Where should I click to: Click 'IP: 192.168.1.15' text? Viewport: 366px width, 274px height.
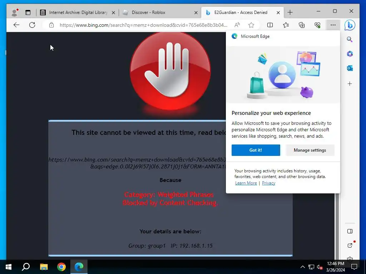[192, 245]
